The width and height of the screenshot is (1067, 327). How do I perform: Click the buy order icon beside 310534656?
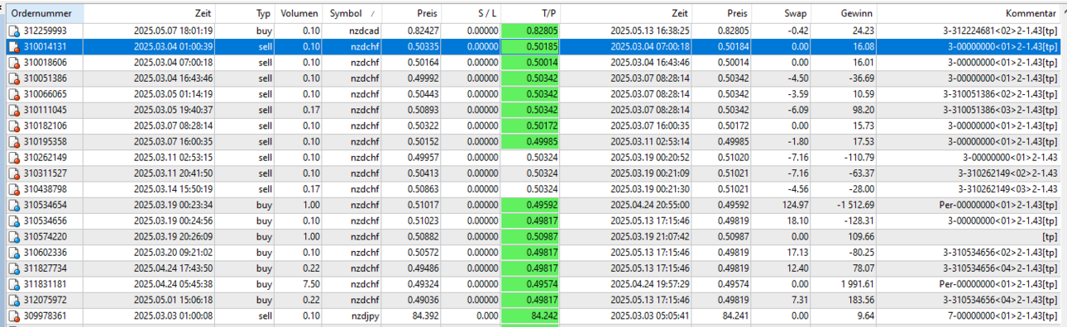pyautogui.click(x=13, y=220)
